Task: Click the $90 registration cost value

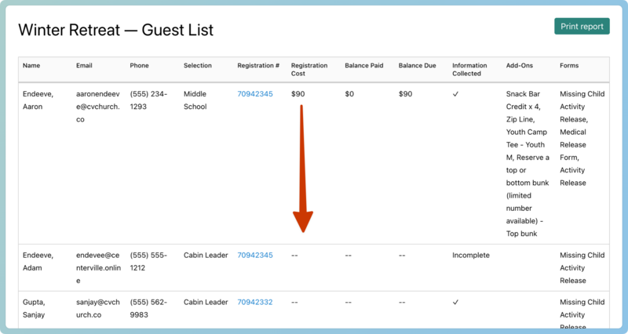Action: coord(298,94)
